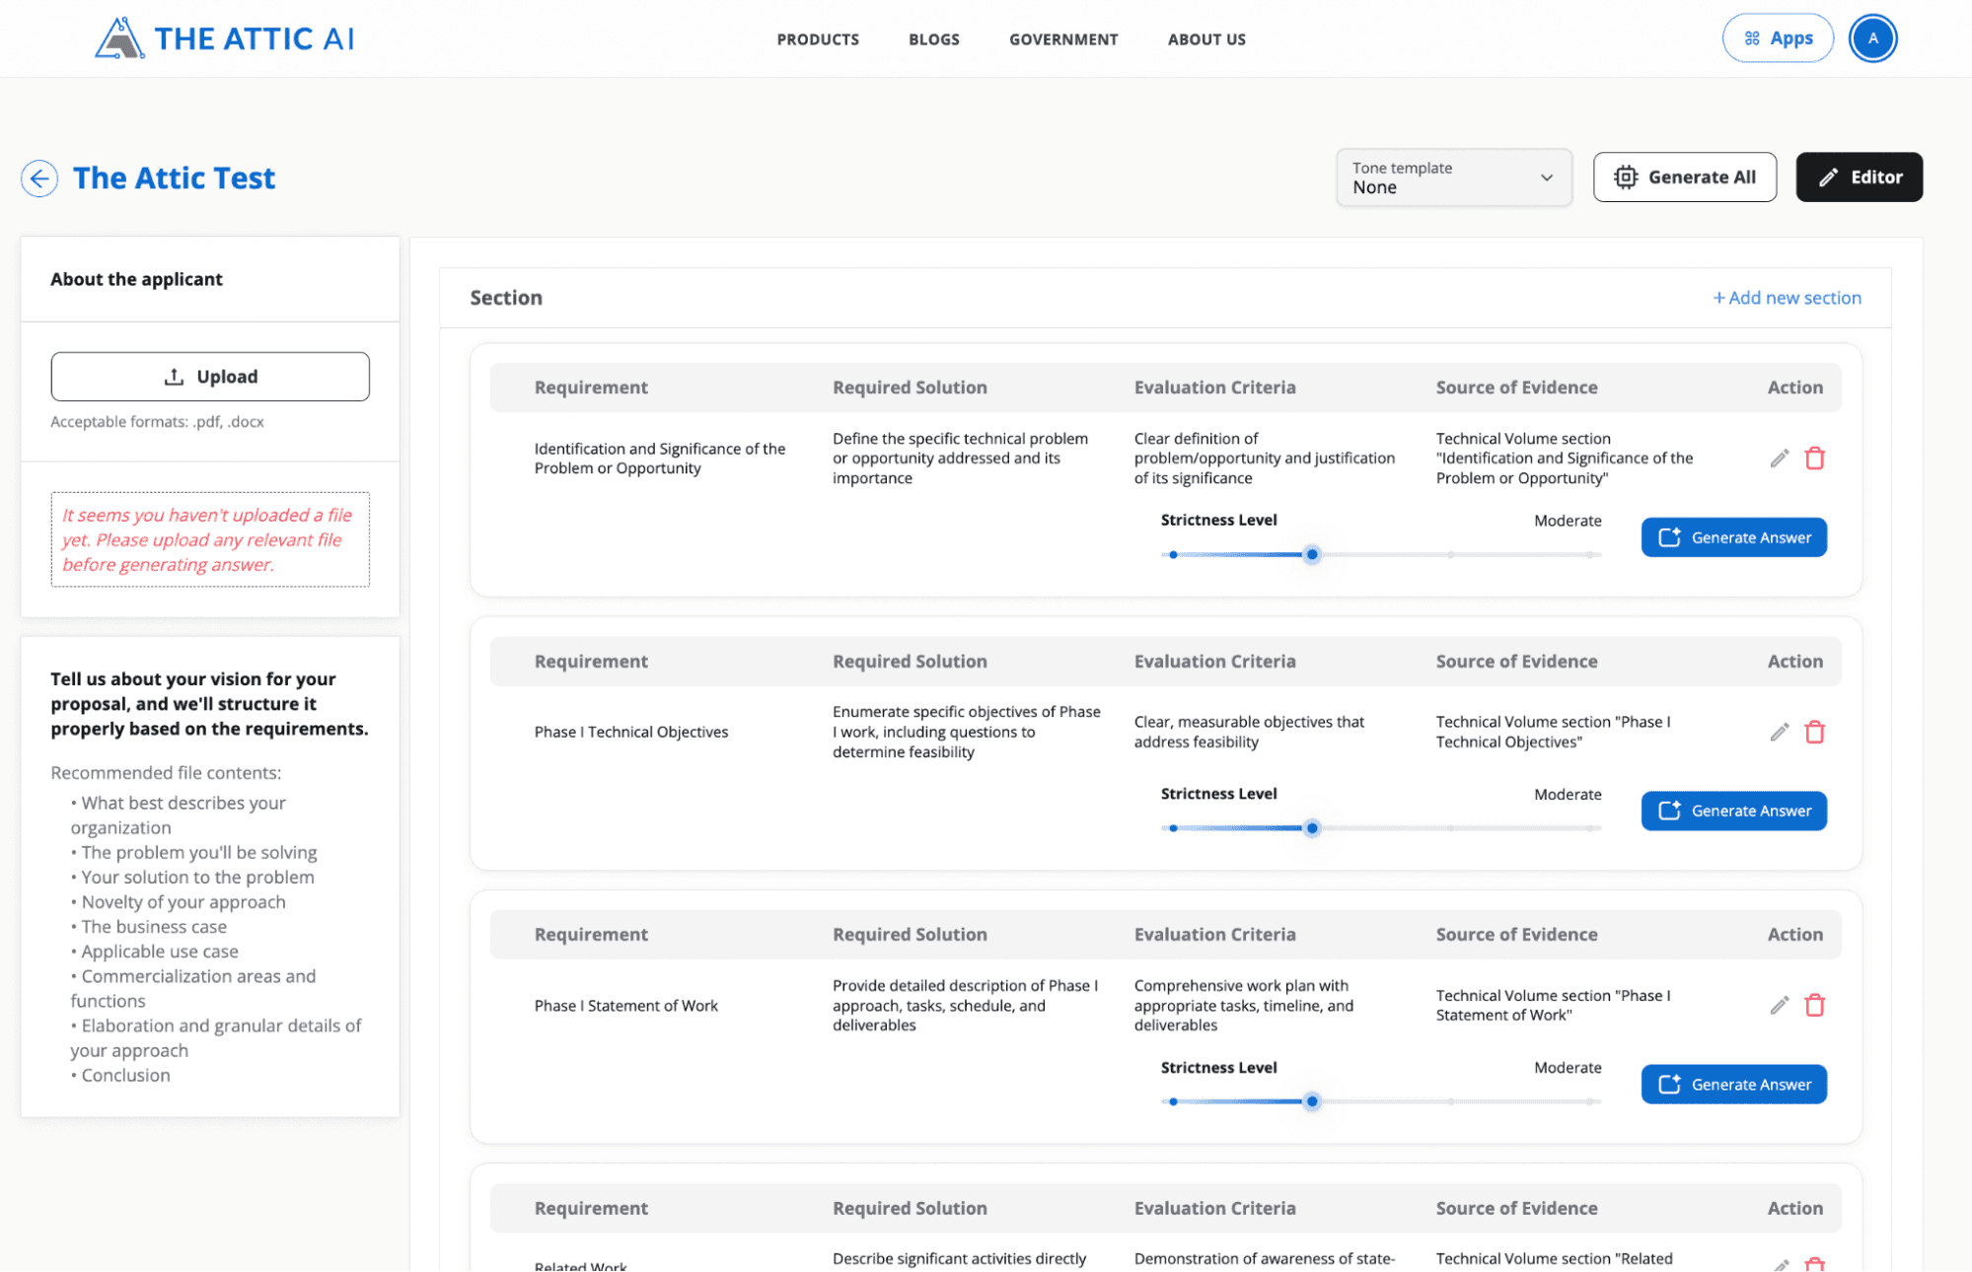The height and width of the screenshot is (1272, 1972).
Task: Click the Generate All button
Action: [x=1686, y=177]
